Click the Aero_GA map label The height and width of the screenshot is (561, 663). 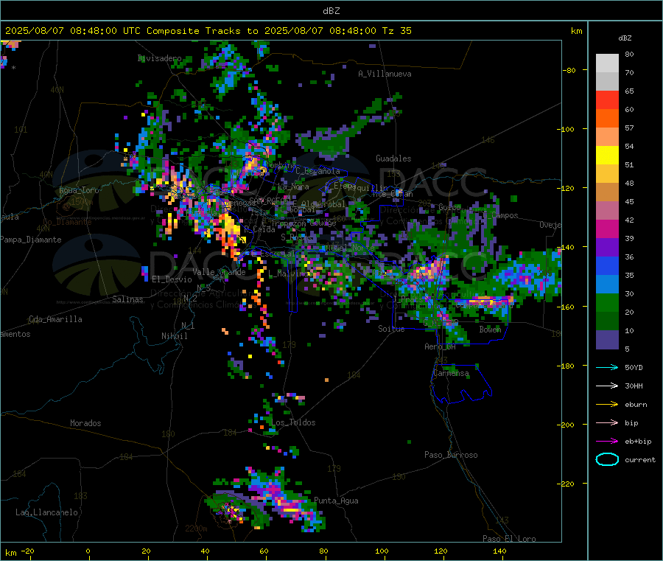(441, 346)
